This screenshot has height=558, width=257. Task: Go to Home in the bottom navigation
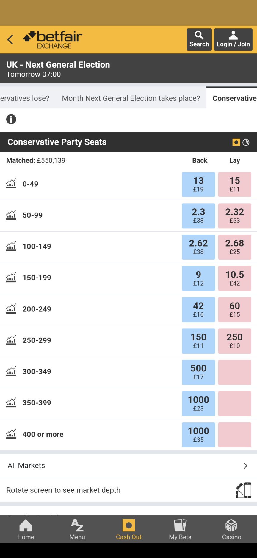(x=26, y=529)
